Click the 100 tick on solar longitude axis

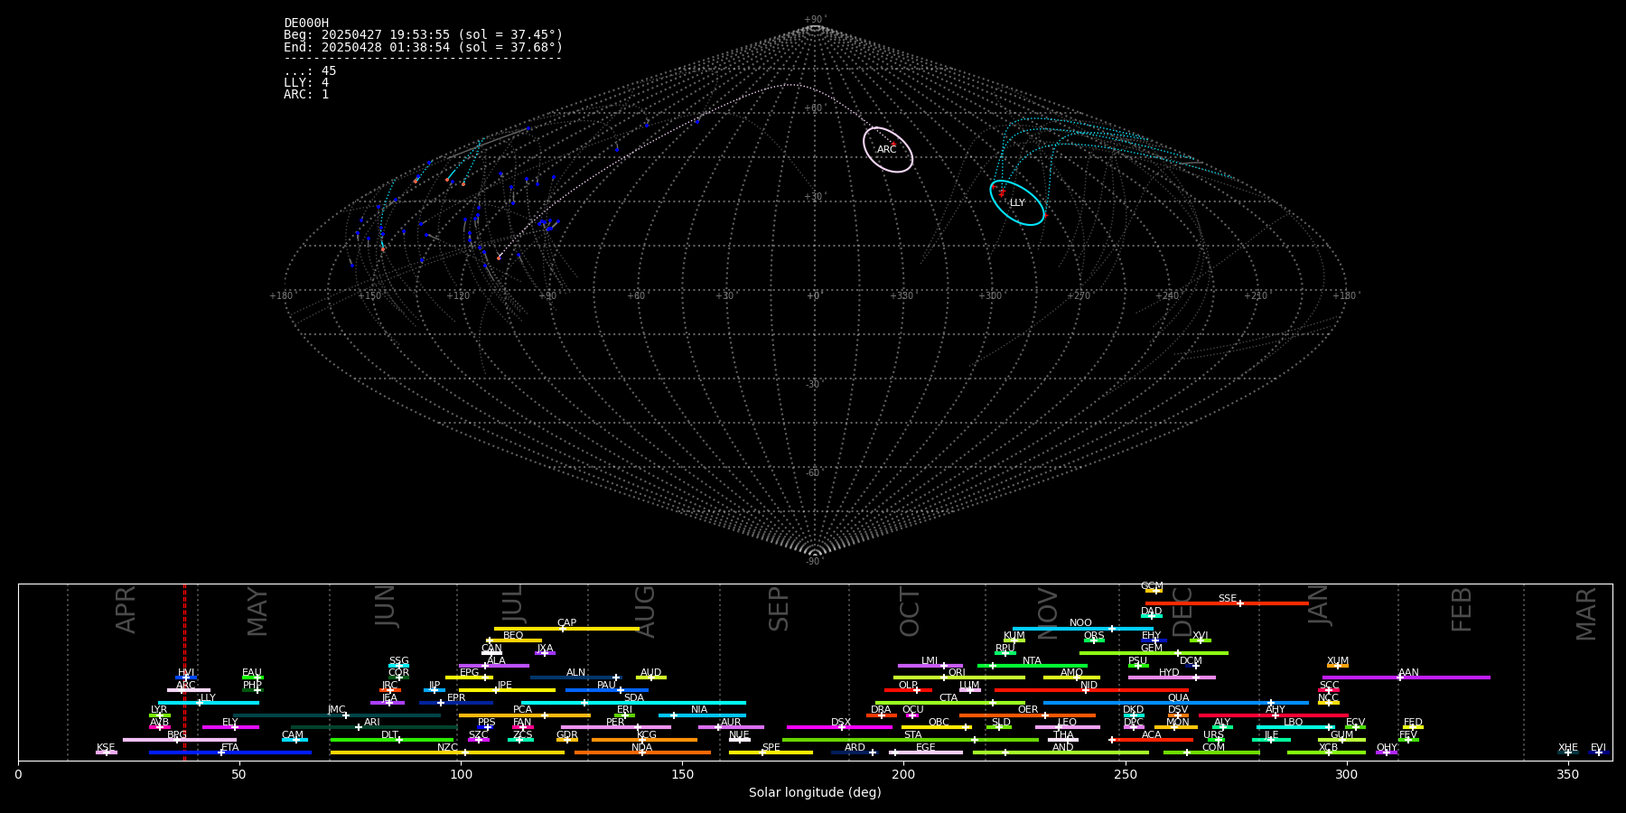pyautogui.click(x=461, y=774)
